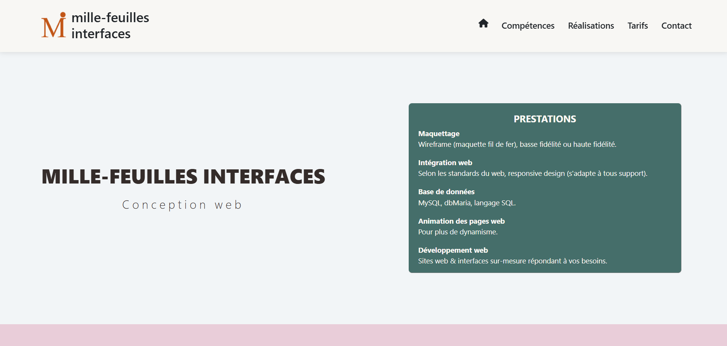Select the Développement web prestation

click(x=453, y=250)
